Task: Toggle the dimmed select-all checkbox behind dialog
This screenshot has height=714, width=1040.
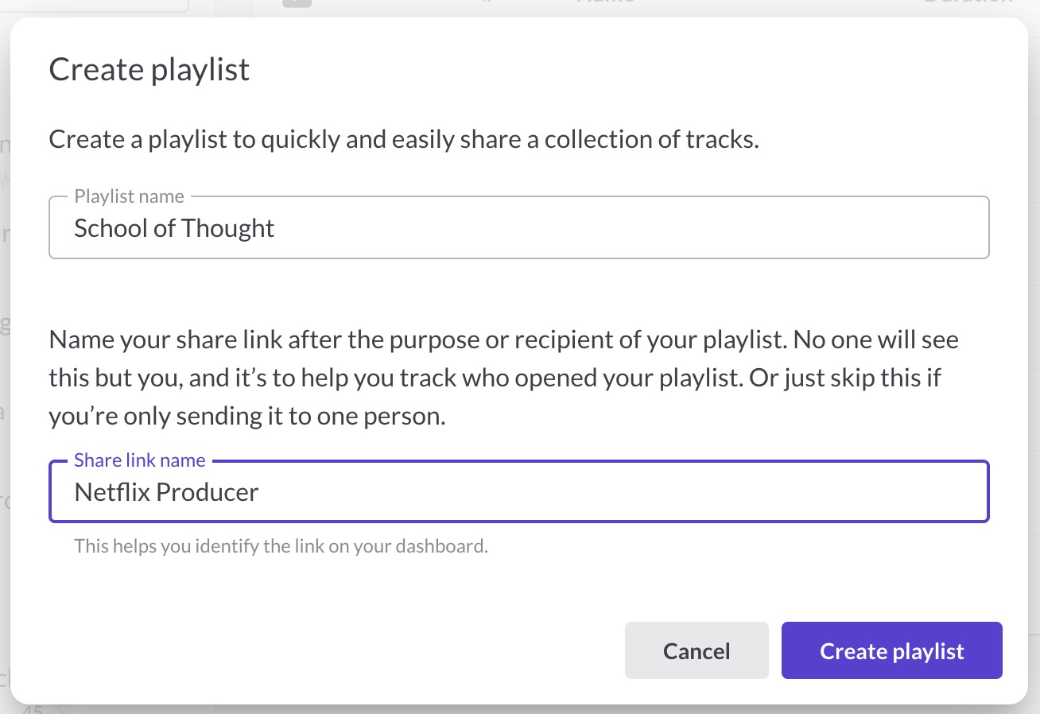Action: tap(297, 2)
